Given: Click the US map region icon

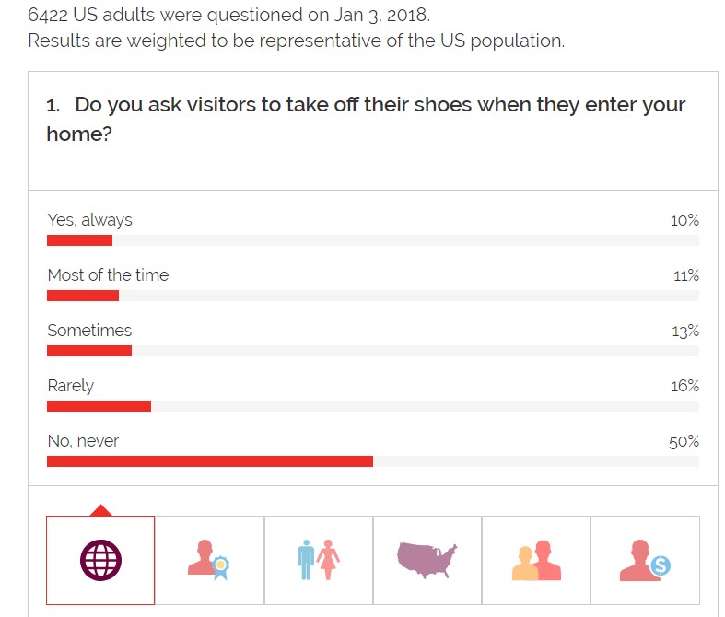Looking at the screenshot, I should click(427, 559).
